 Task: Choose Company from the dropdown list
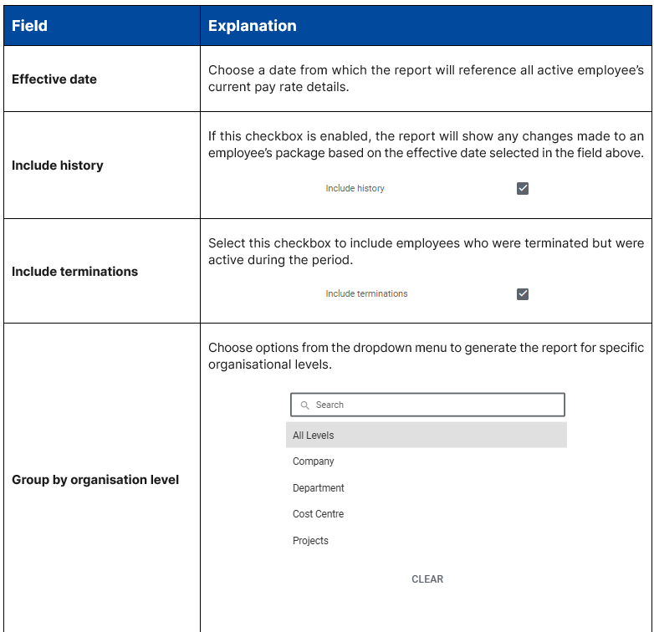click(x=314, y=461)
